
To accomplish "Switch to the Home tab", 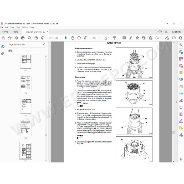I will (5, 32).
